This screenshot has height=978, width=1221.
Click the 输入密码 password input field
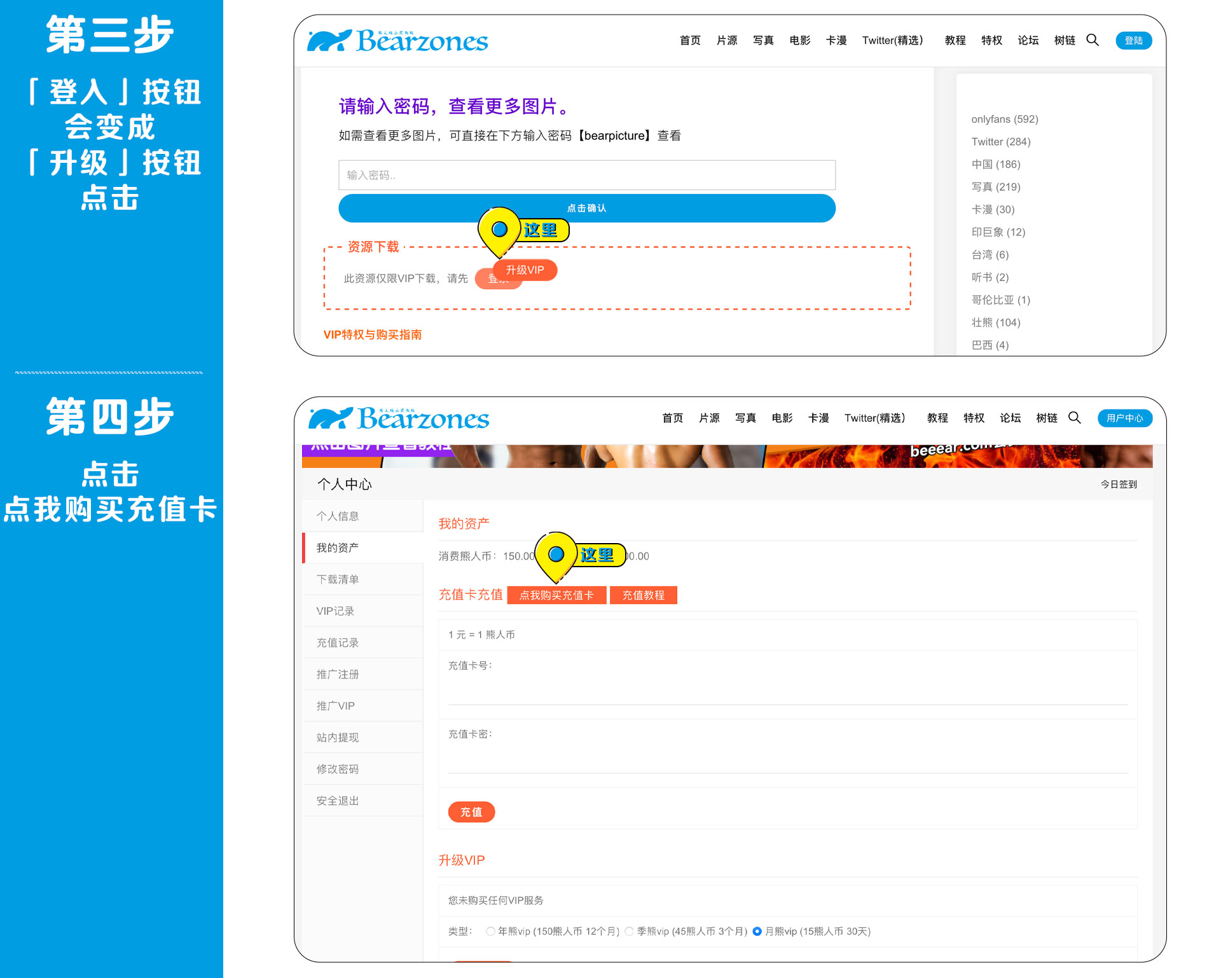click(586, 174)
